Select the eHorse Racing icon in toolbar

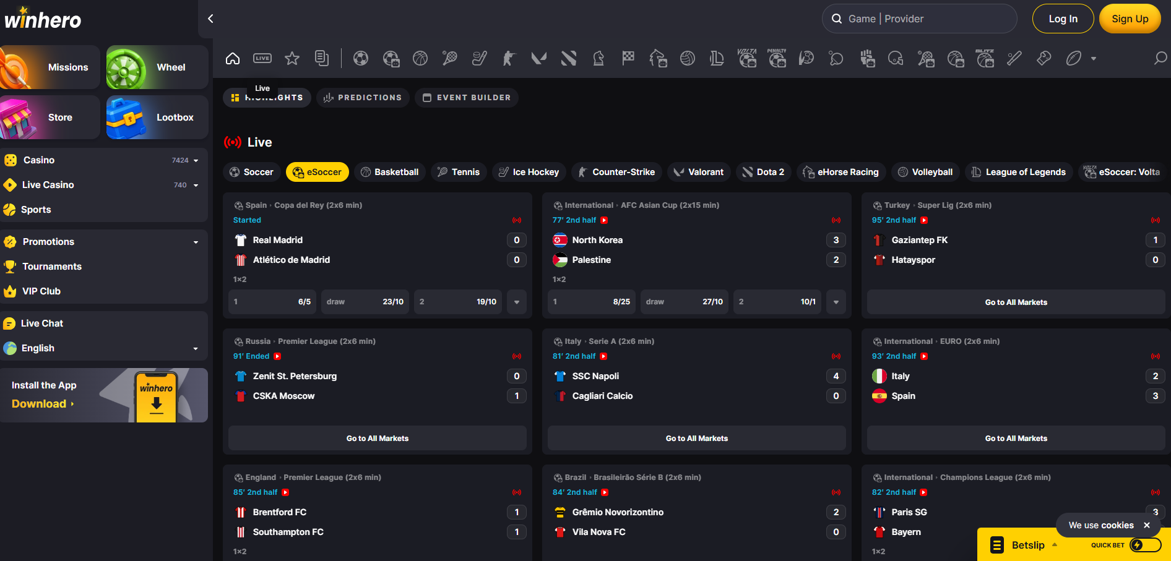pos(658,59)
